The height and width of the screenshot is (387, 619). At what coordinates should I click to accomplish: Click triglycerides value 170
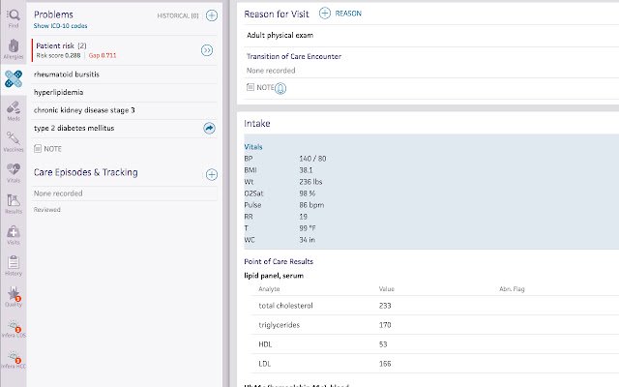[x=385, y=325]
